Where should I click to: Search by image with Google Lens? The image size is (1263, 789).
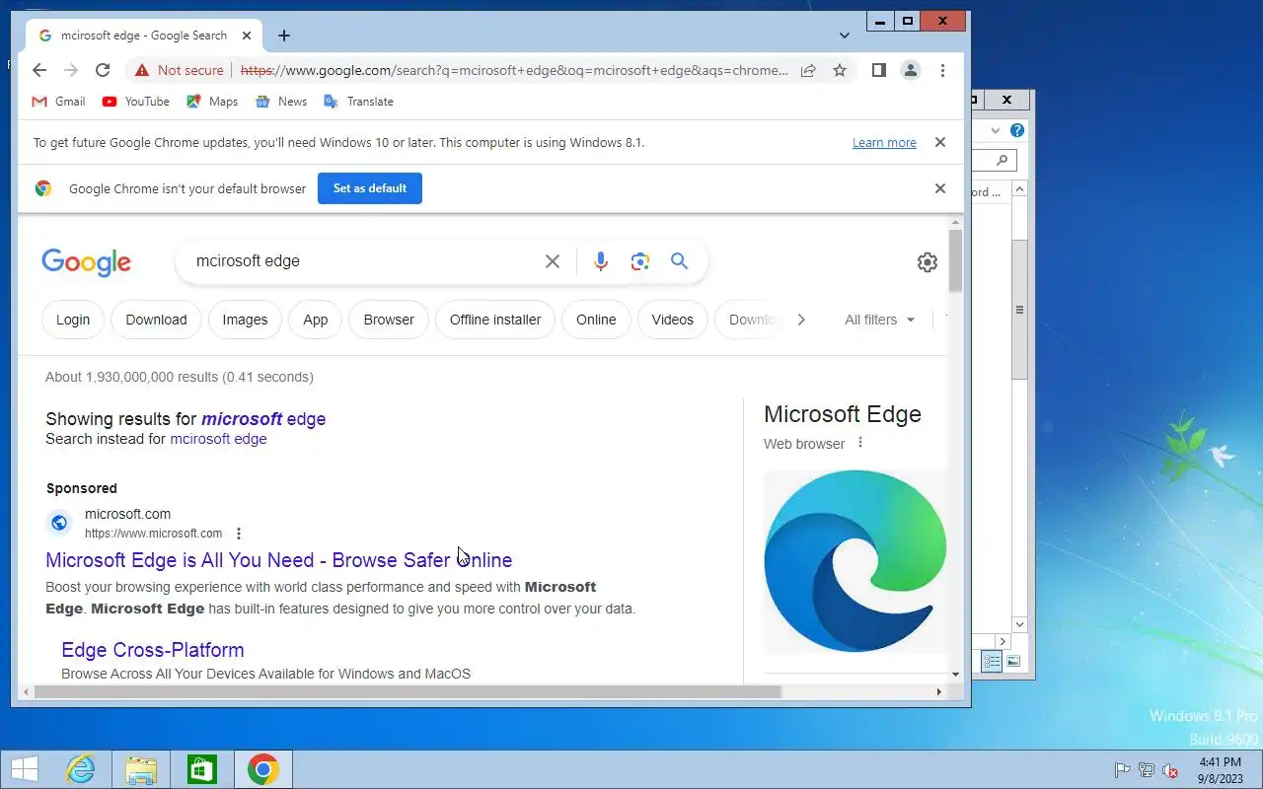click(640, 261)
